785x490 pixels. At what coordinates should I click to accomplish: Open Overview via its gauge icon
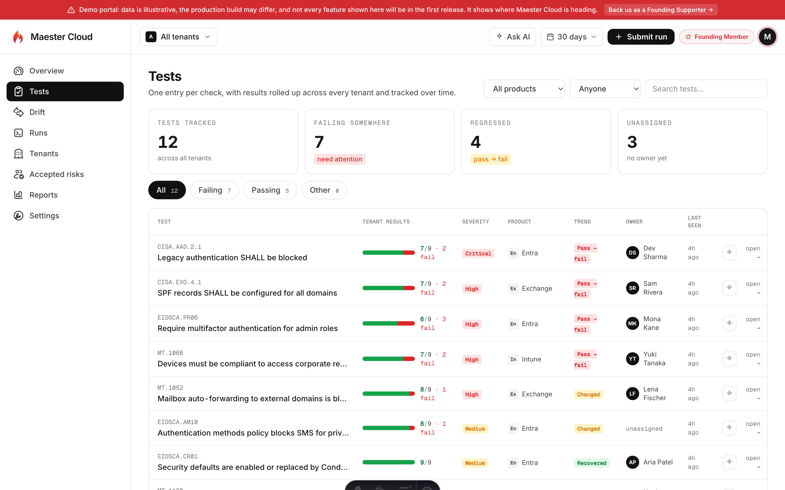pos(19,71)
